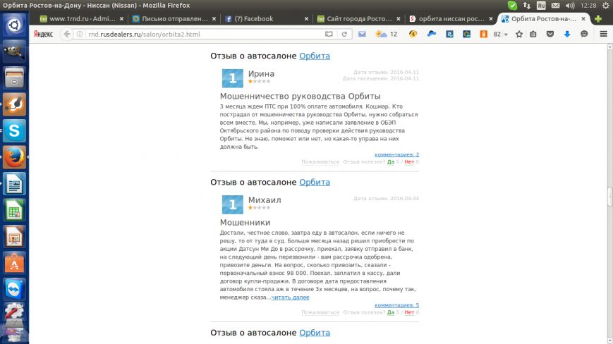The width and height of the screenshot is (613, 344).
Task: Expand the dropdown arrow next to 82
Action: (x=506, y=35)
